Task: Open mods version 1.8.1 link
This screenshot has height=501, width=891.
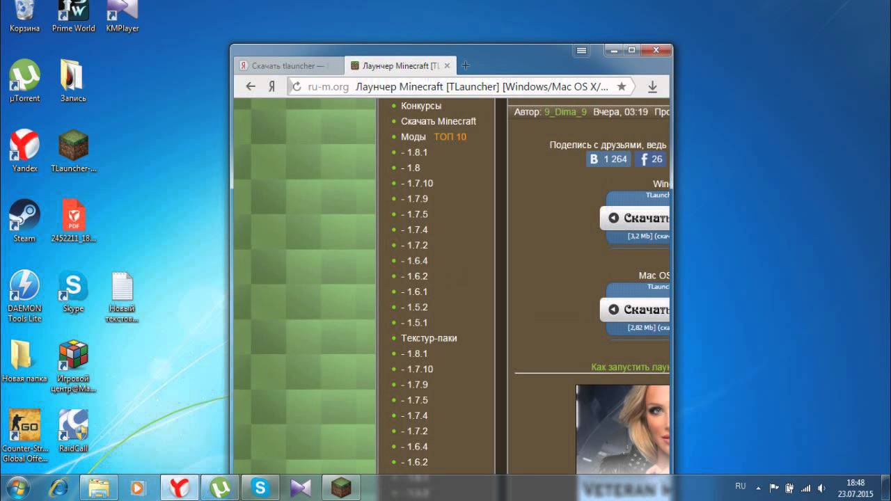Action: (414, 152)
